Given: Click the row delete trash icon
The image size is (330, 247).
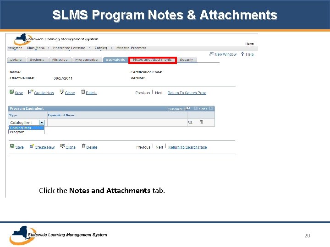Looking at the screenshot, I should 201,122.
